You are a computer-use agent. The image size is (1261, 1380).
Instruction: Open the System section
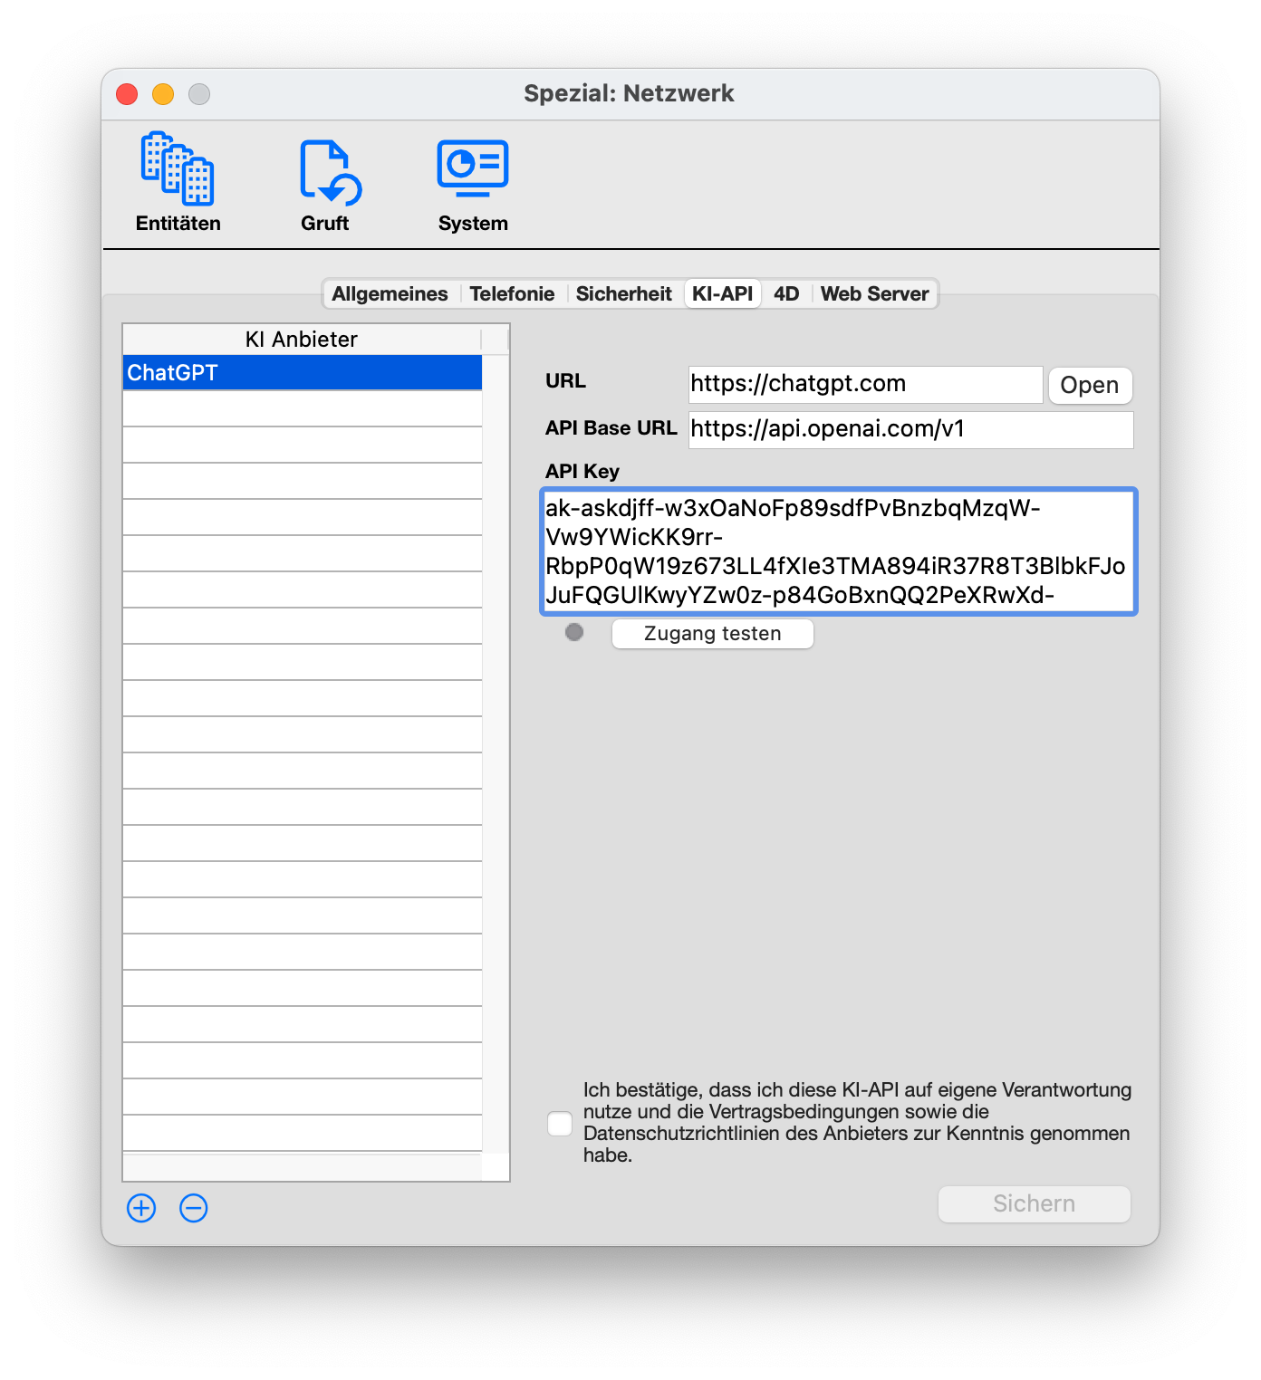point(473,184)
